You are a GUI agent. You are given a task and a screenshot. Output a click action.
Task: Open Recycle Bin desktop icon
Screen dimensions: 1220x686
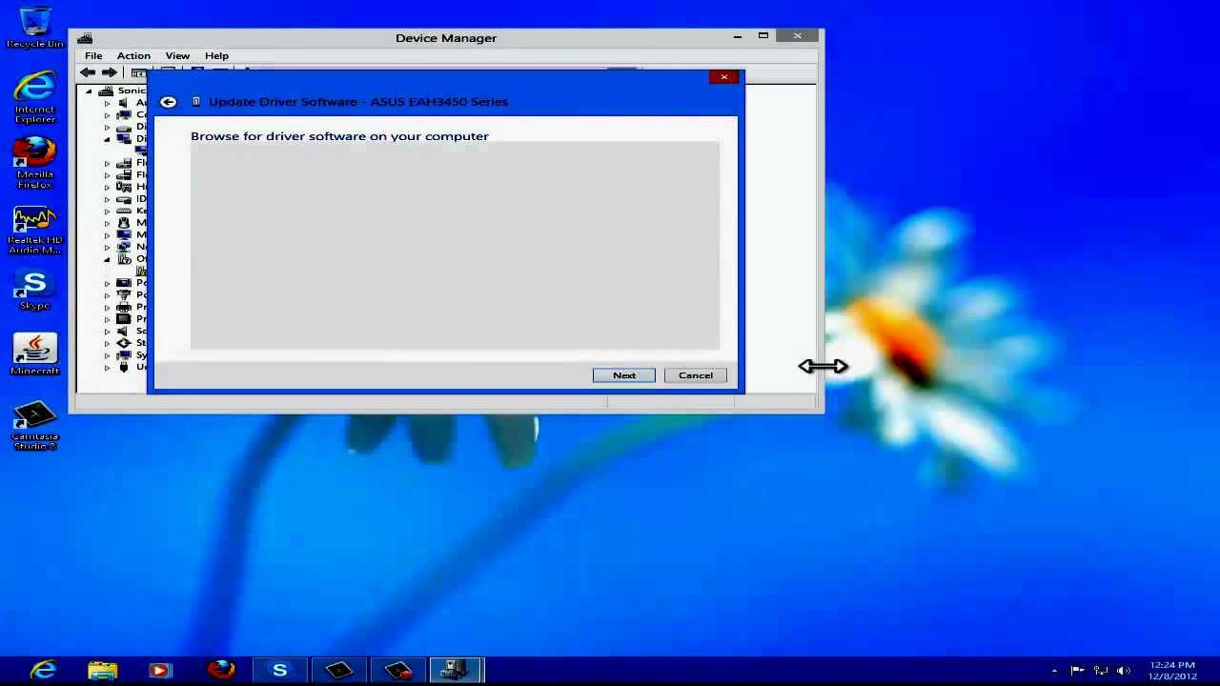pos(35,27)
